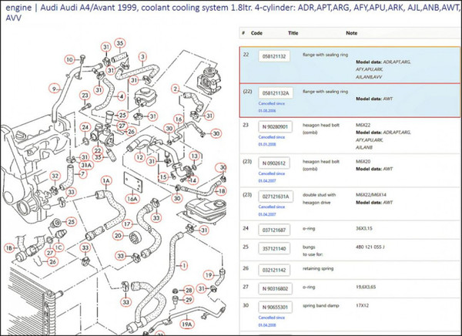The height and width of the screenshot is (336, 462).
Task: Click the 'bungs' title text
Action: pos(309,247)
